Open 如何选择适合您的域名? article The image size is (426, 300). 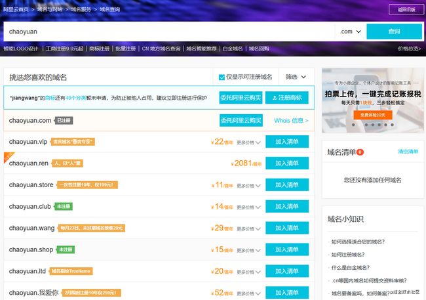pos(358,242)
